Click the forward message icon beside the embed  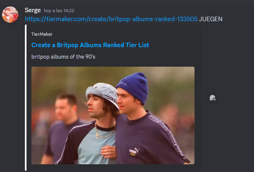[212, 98]
